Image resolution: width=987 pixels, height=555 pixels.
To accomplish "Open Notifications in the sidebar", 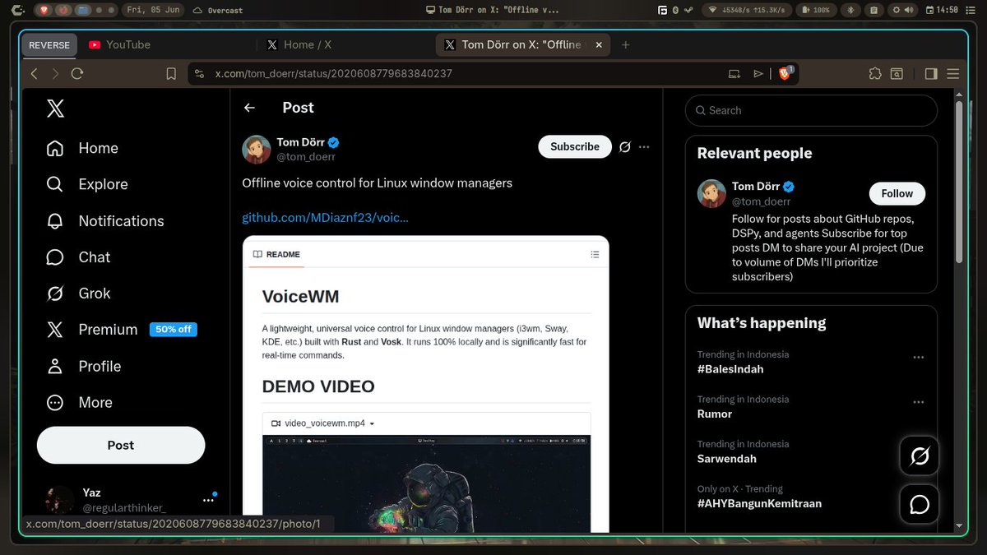I will (105, 220).
